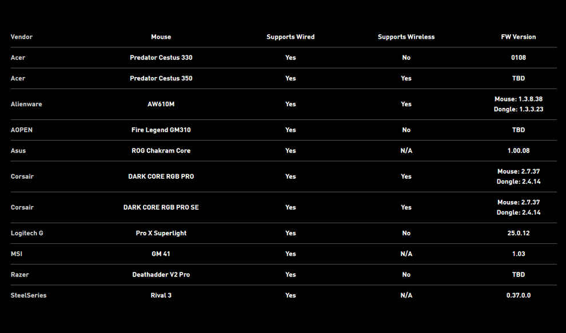
Task: Select the DARK CORE RGB PRO SE entry
Action: pyautogui.click(x=161, y=207)
